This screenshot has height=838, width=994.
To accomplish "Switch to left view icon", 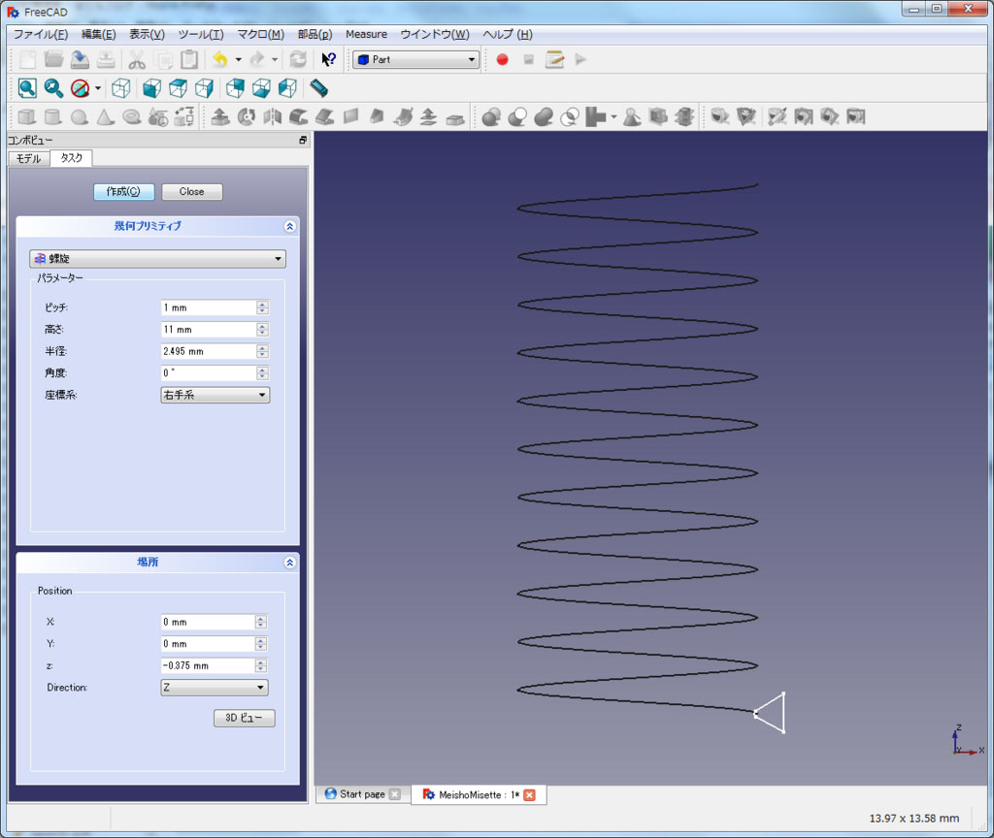I will click(x=287, y=88).
